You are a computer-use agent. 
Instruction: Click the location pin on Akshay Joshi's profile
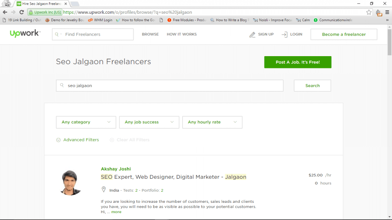[103, 189]
